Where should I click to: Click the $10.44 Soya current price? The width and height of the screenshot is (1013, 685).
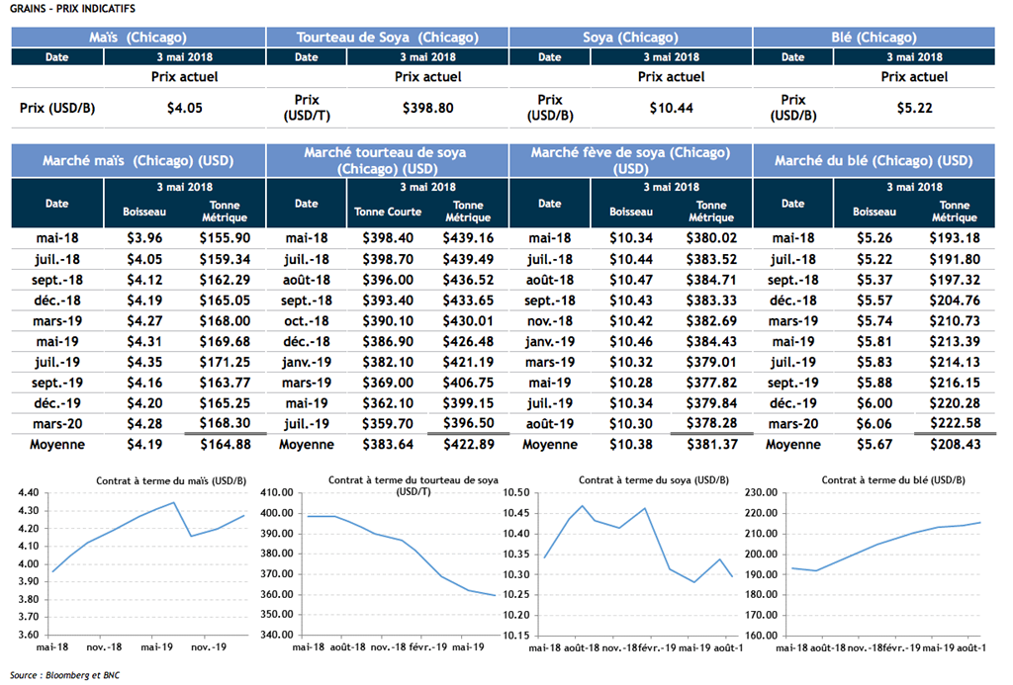tap(671, 108)
